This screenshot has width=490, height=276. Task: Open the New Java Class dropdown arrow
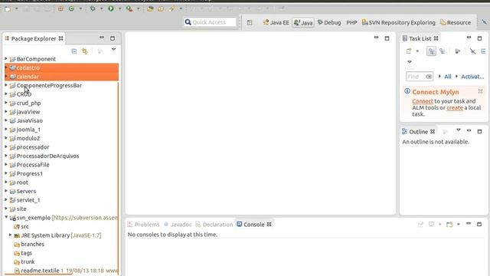[x=80, y=9]
